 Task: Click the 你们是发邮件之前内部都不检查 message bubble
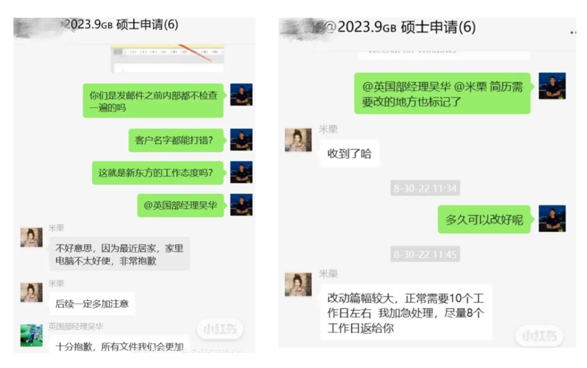pos(153,101)
